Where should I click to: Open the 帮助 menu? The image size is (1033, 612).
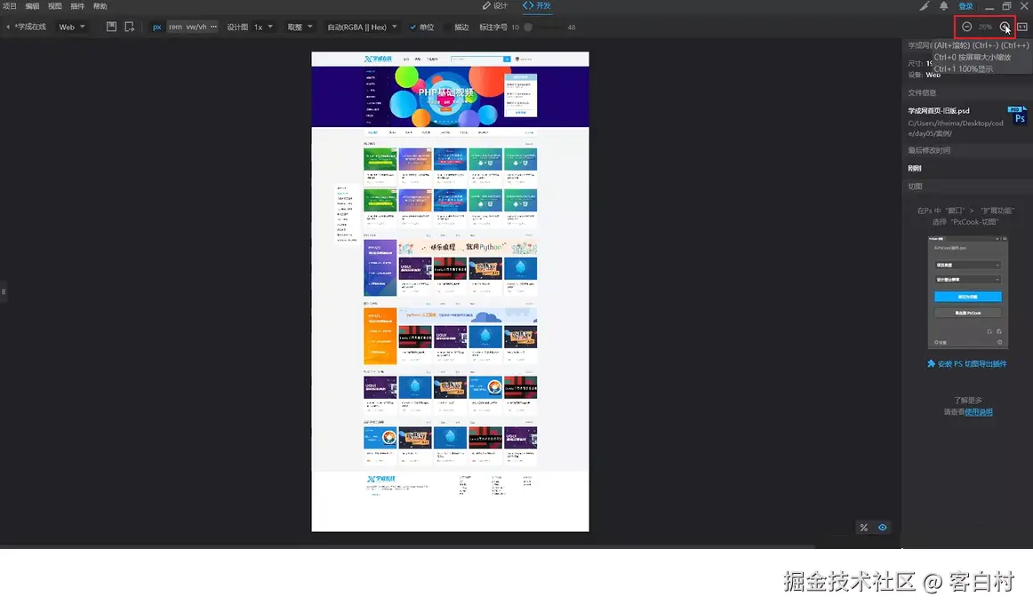pos(100,6)
